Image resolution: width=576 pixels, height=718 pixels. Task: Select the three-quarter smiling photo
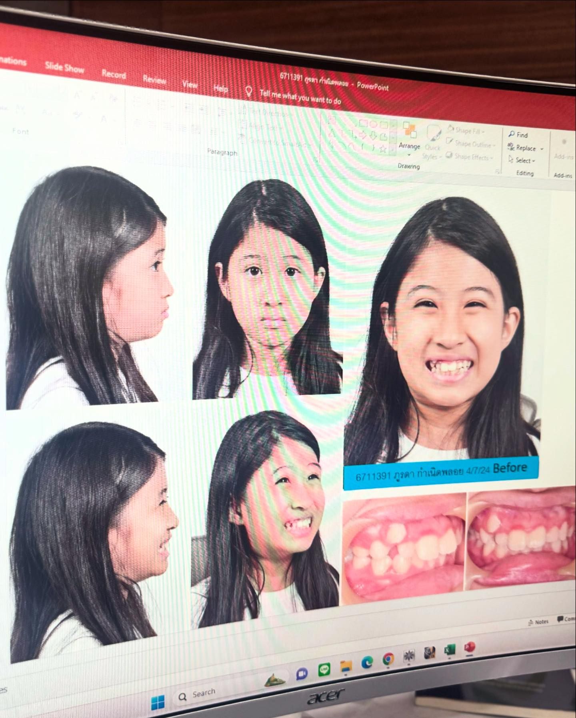click(x=265, y=519)
